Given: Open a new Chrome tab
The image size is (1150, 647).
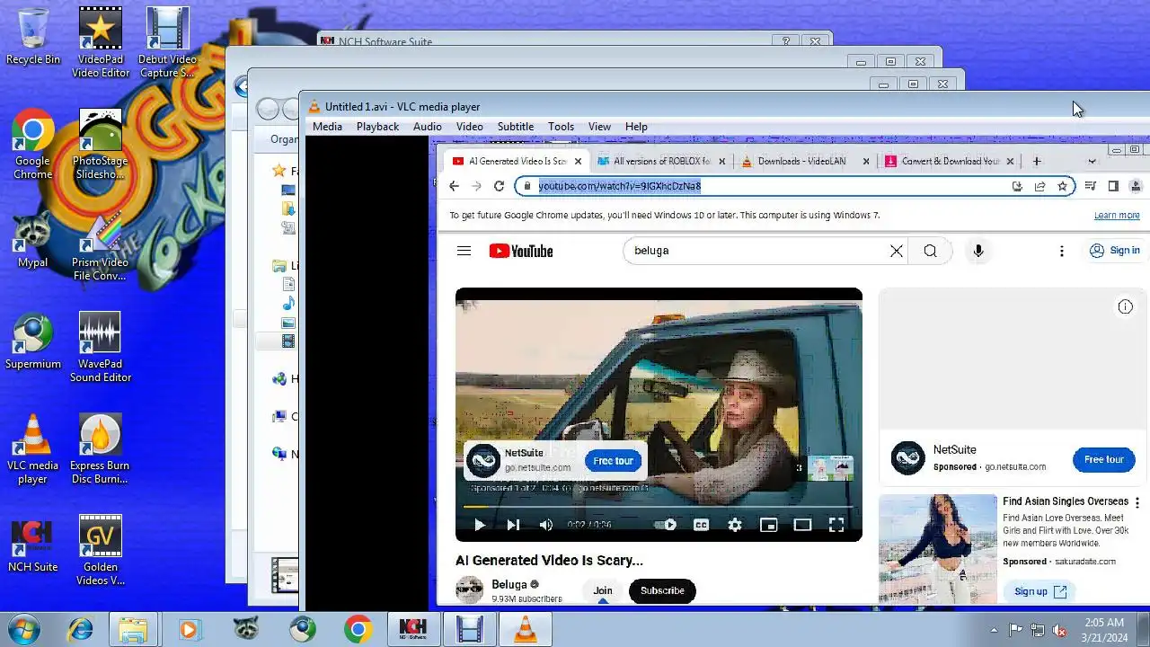Looking at the screenshot, I should (x=1037, y=161).
